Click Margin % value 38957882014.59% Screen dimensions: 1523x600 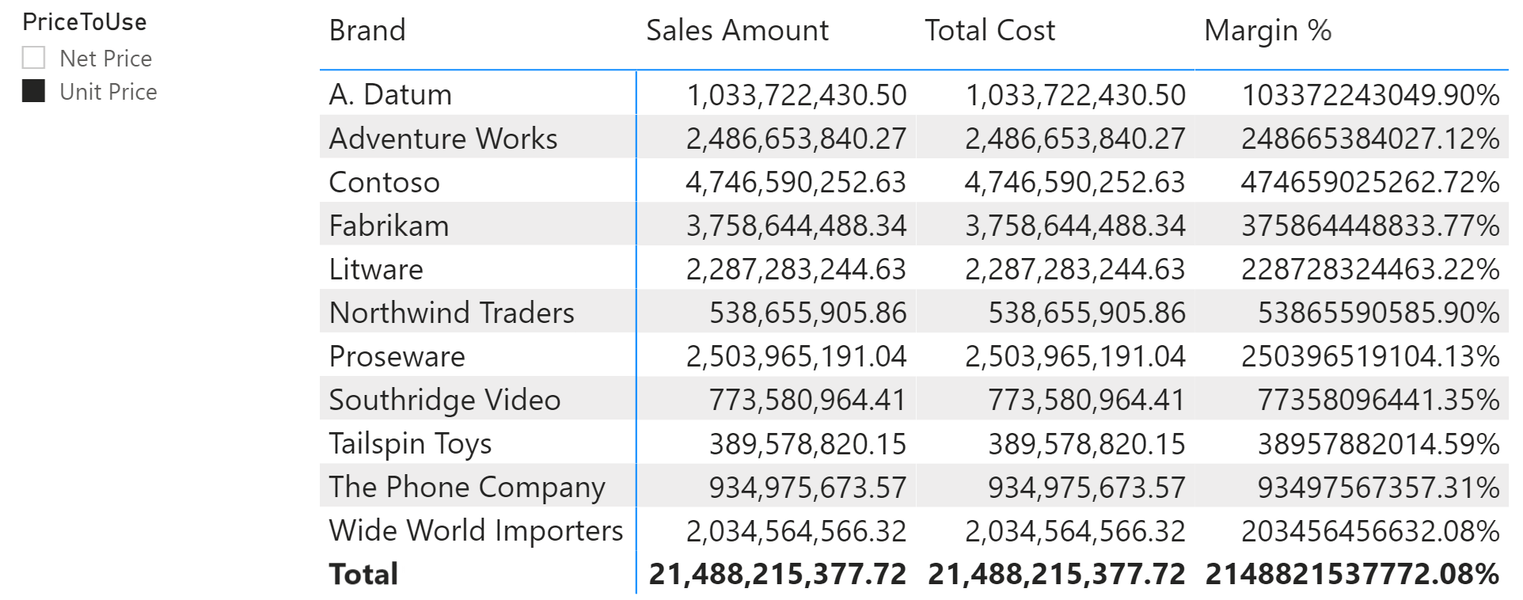[1379, 443]
